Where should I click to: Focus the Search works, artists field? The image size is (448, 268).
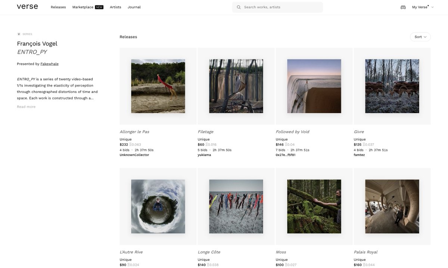point(277,7)
